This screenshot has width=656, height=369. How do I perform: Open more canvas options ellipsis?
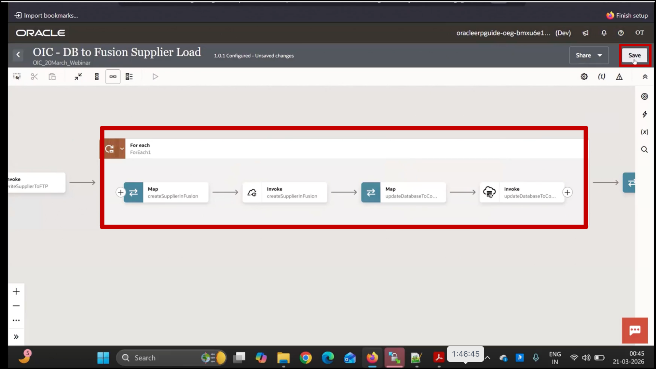click(16, 320)
